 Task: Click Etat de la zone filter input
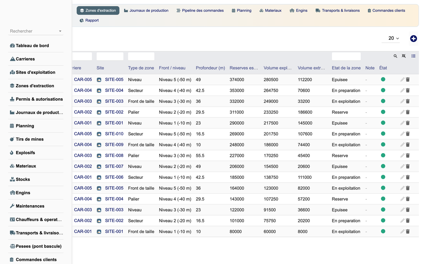[x=346, y=56]
